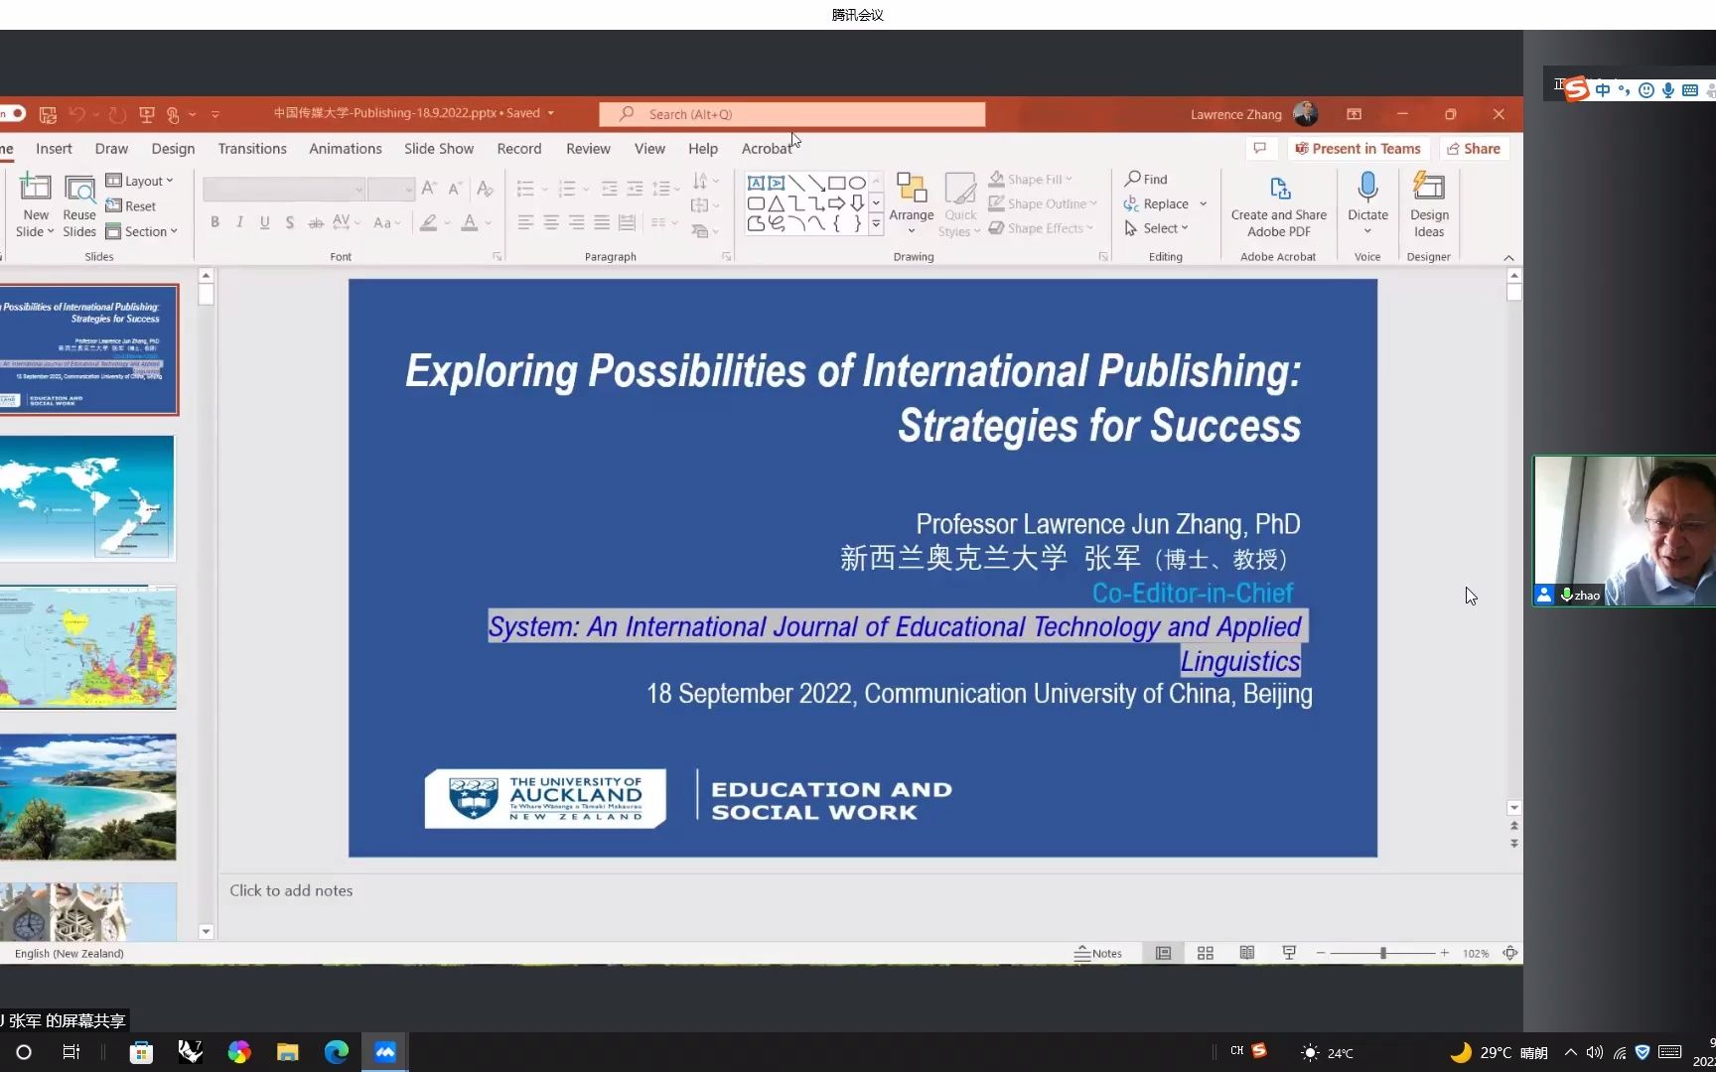Decrease font size with the smaller A icon
Image resolution: width=1716 pixels, height=1072 pixels.
(455, 188)
